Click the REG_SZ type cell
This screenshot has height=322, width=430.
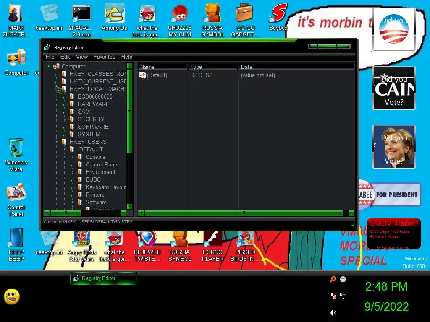(x=201, y=75)
